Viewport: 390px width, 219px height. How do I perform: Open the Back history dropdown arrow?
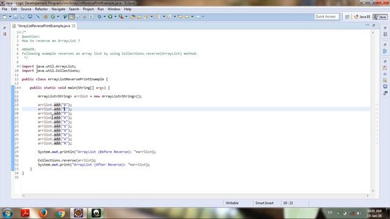(193, 16)
